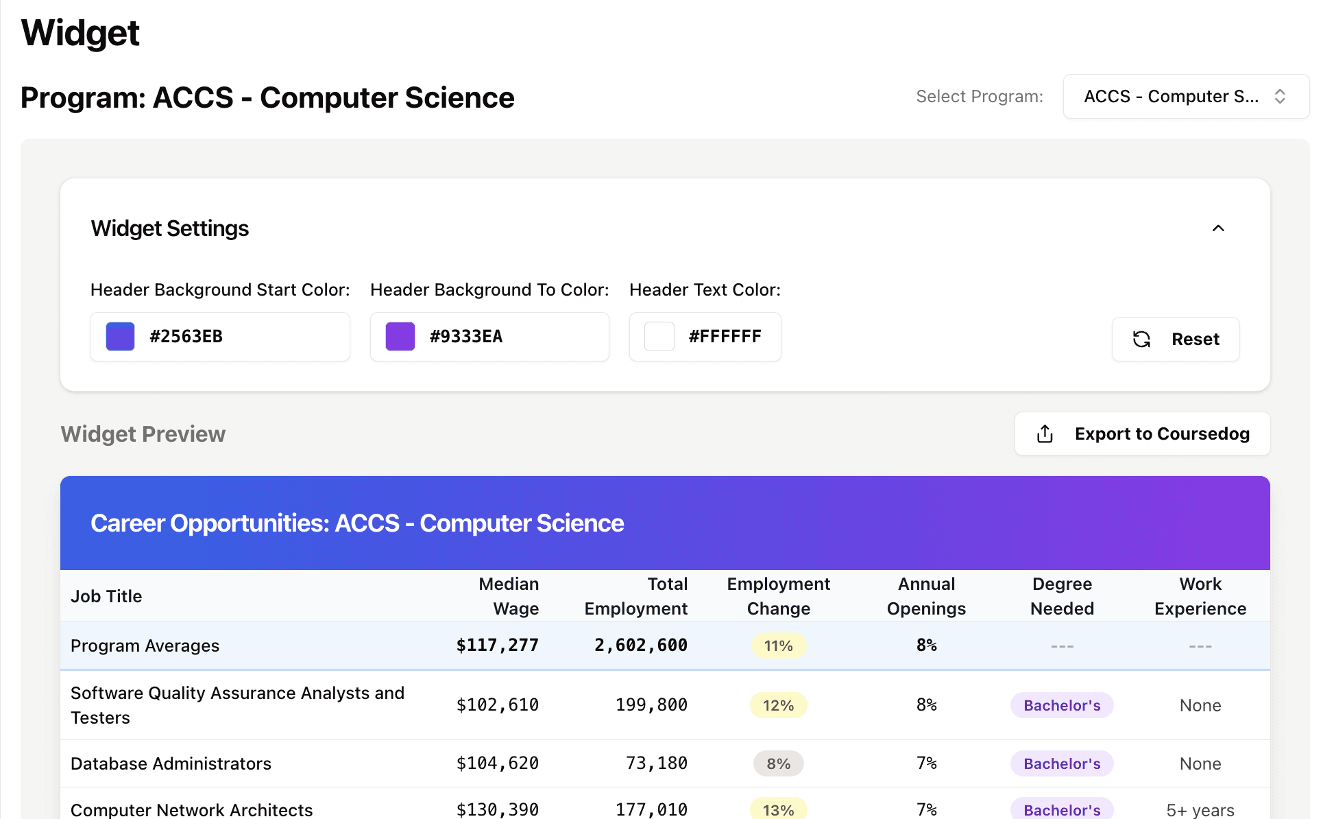The image size is (1323, 819).
Task: Click Bachelor's badge for Database Administrators
Action: [1062, 763]
